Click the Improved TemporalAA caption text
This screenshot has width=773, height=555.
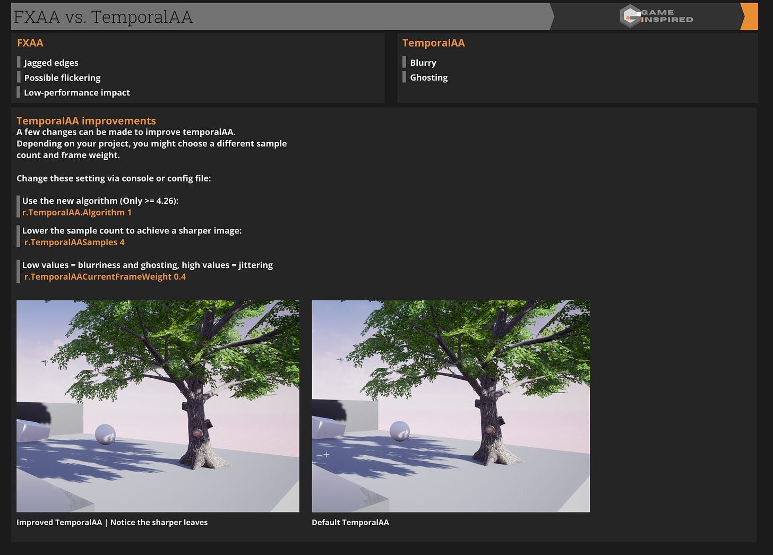[112, 522]
